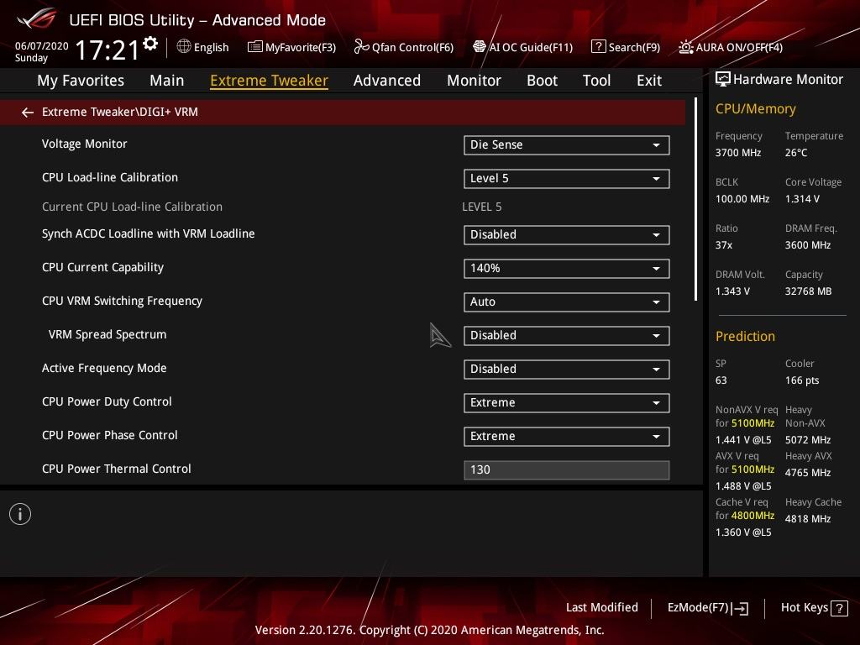Select CPU Load-line Calibration label

(x=110, y=177)
